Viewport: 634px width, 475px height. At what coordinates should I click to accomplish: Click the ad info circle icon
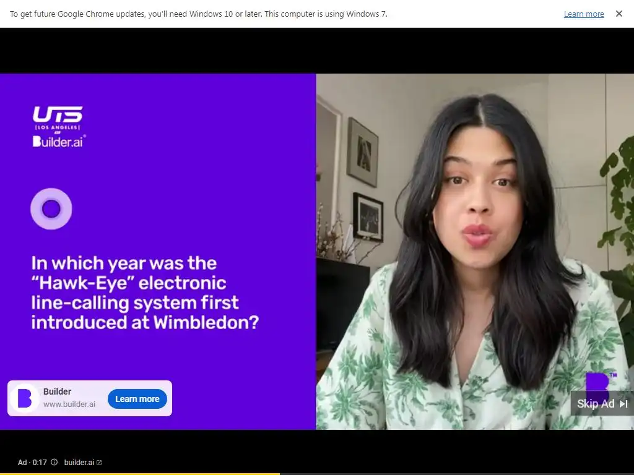click(x=54, y=462)
